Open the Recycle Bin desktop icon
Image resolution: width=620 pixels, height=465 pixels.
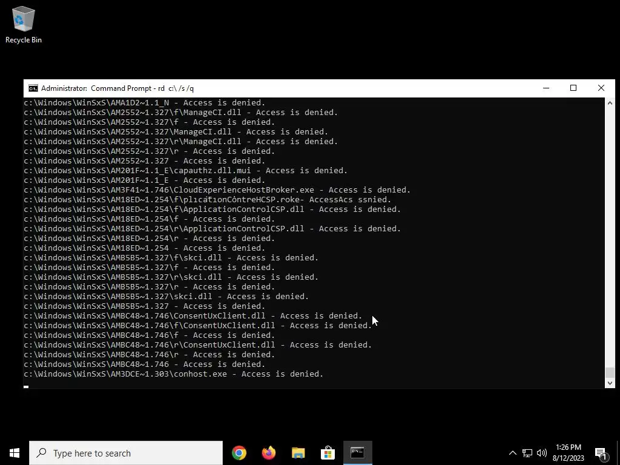[x=24, y=24]
